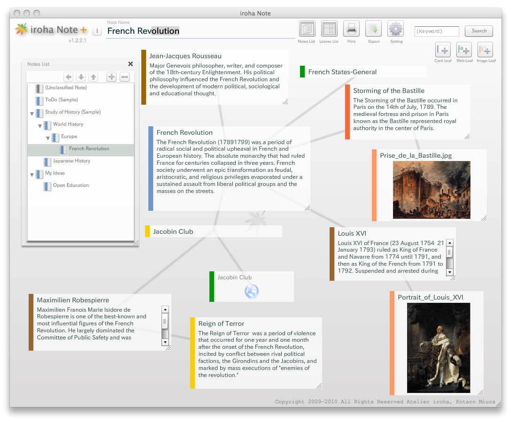The width and height of the screenshot is (516, 423).
Task: Collapse the World History tree node
Action: point(40,126)
